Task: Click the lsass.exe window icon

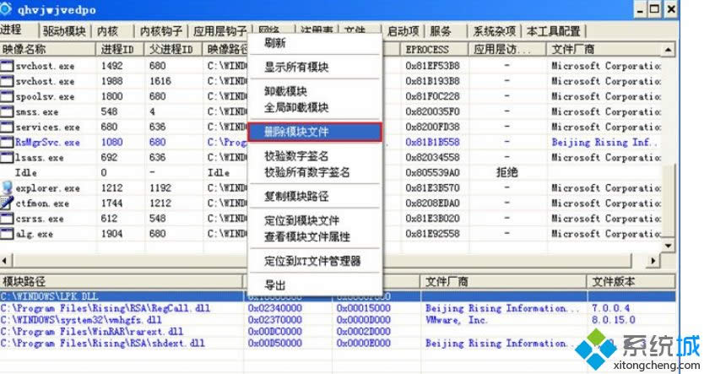Action: (8, 158)
